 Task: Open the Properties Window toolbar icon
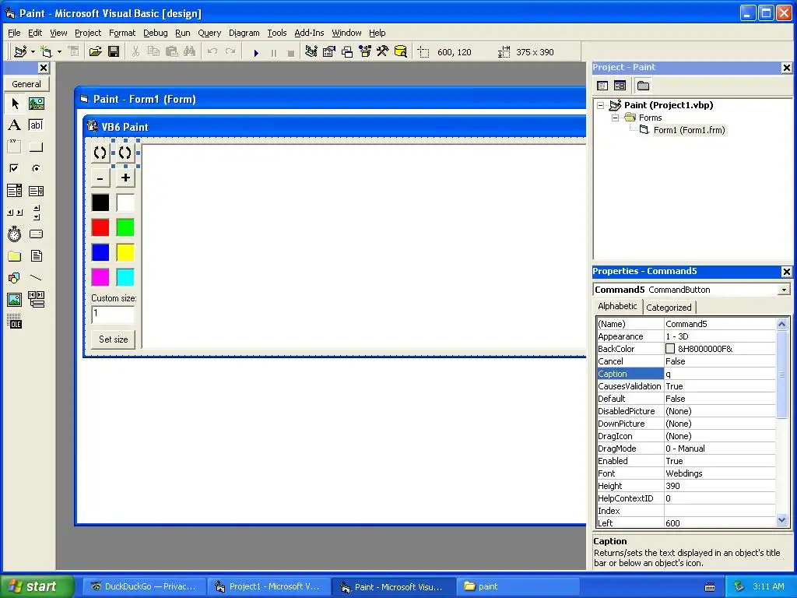(329, 52)
